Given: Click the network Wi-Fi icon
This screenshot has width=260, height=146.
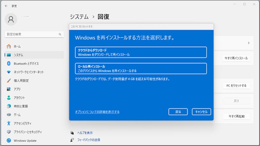Looking at the screenshot, I should (9, 72).
